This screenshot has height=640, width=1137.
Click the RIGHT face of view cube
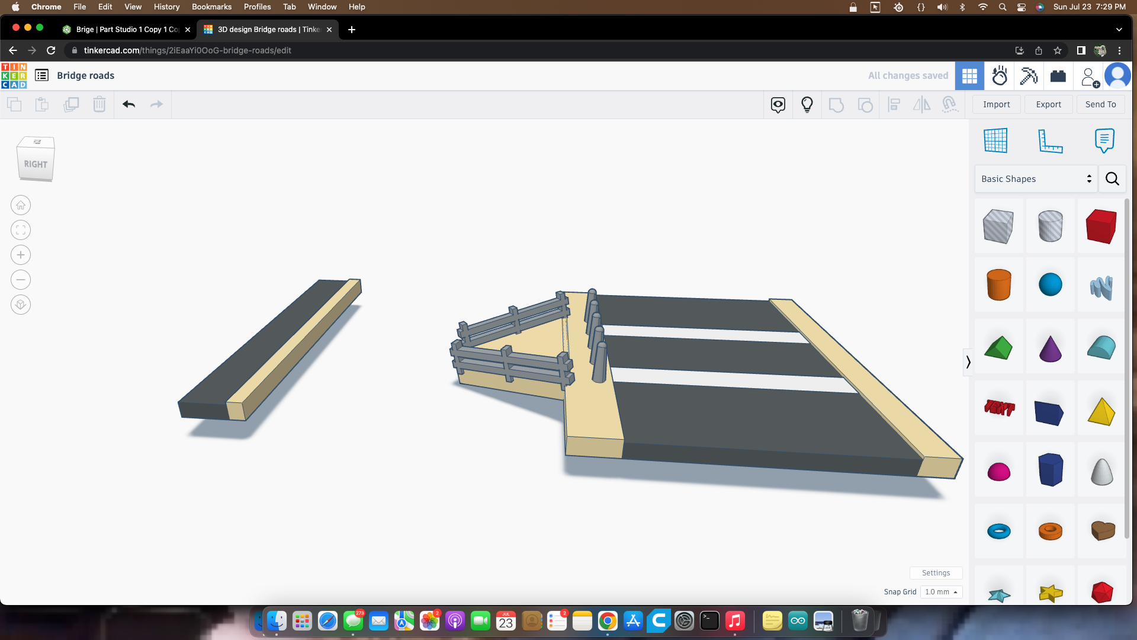36,164
